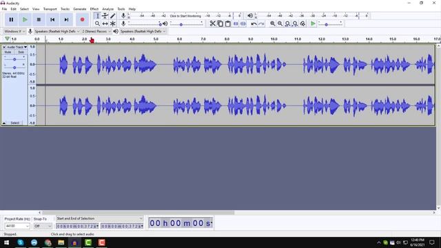Select the Zoom magnifier tool
Screen dimensions: 441x248
(x=97, y=23)
